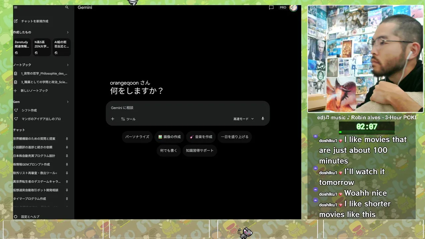
Task: Click the webcam video feed overlay
Action: point(365,59)
